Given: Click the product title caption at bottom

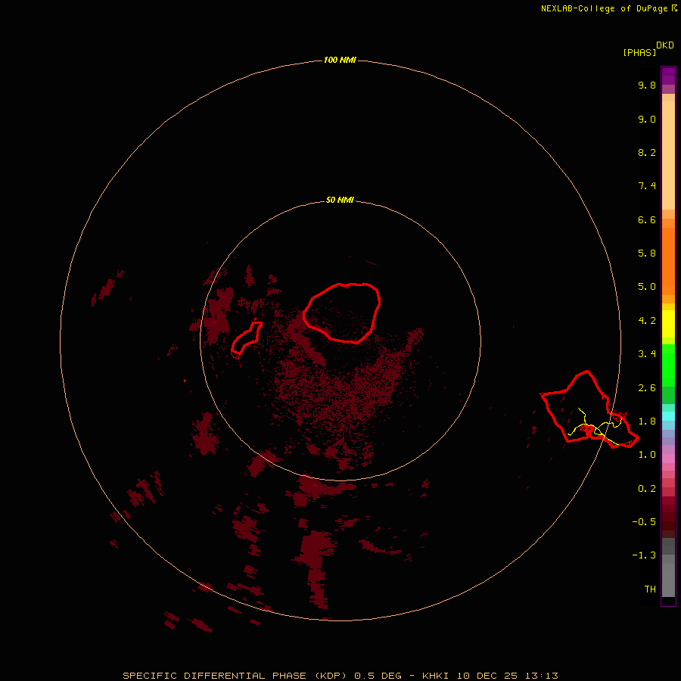Looking at the screenshot, I should [340, 676].
